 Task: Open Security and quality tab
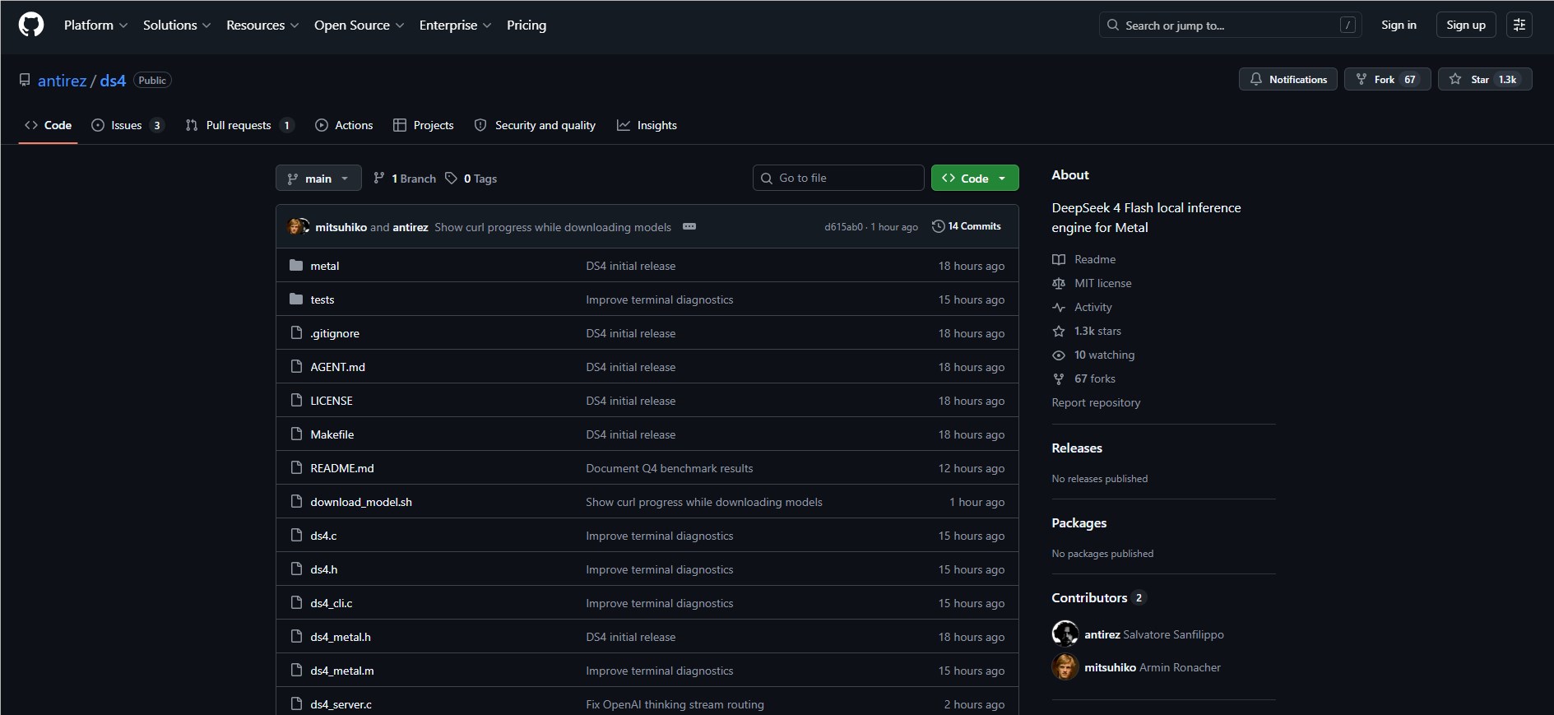click(535, 125)
